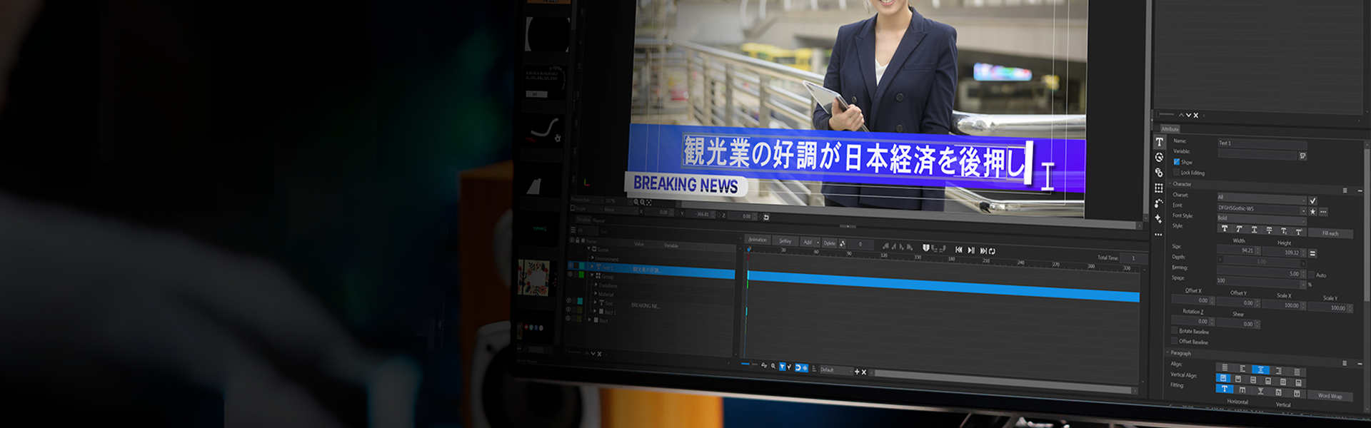Expand the Environment node in the scene tree
The width and height of the screenshot is (1371, 428).
coord(592,258)
